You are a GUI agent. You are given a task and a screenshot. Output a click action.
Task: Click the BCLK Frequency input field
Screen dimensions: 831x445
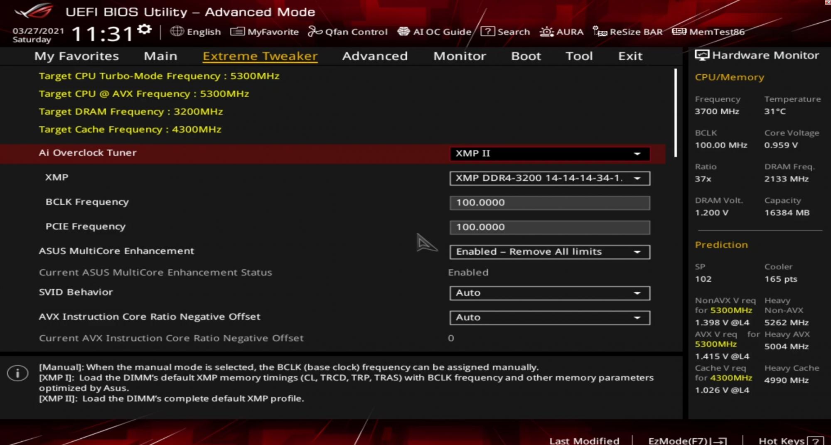click(x=549, y=203)
